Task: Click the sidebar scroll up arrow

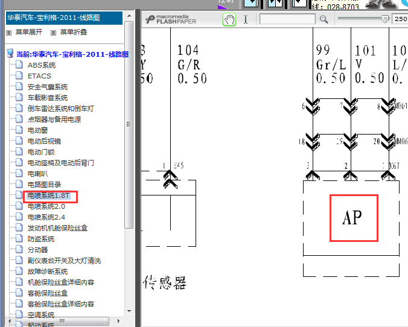Action: click(129, 16)
